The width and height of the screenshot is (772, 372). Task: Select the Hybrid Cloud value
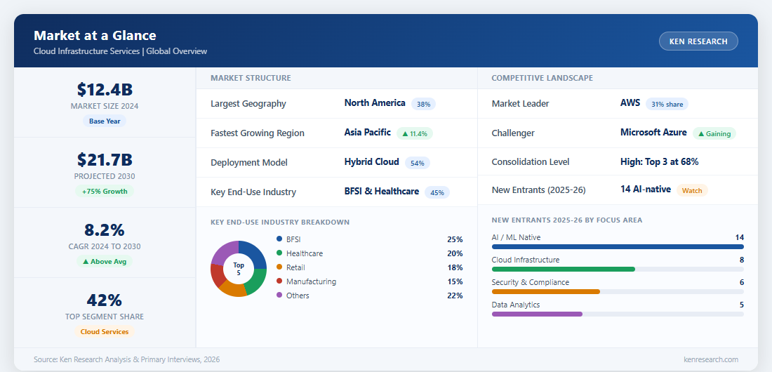[372, 162]
